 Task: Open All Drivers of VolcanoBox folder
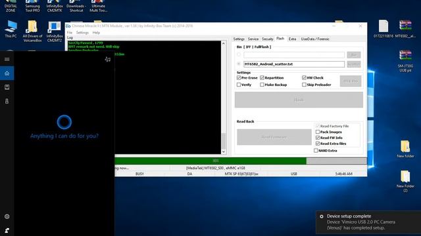point(32,31)
